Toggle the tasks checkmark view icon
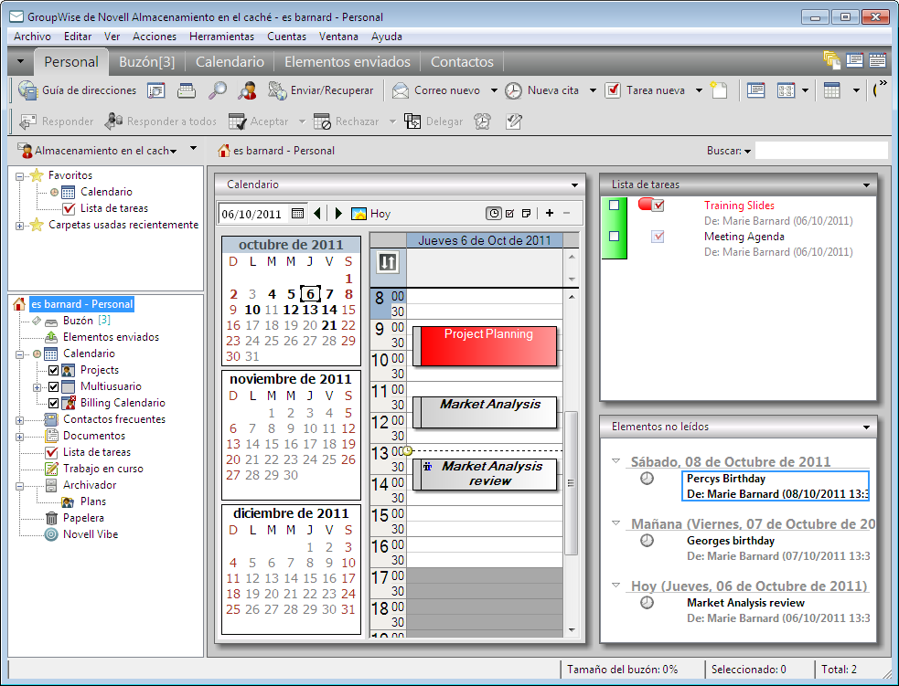Screen dimensions: 899x686 pyautogui.click(x=509, y=214)
